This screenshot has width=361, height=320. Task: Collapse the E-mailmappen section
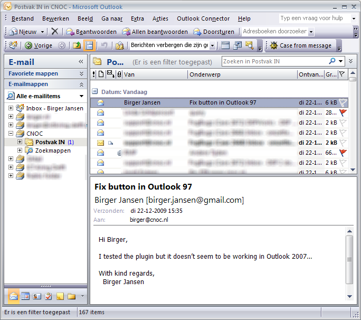click(81, 84)
